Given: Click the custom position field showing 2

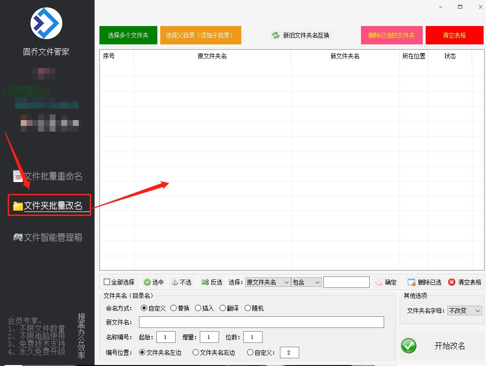Looking at the screenshot, I should click(289, 352).
